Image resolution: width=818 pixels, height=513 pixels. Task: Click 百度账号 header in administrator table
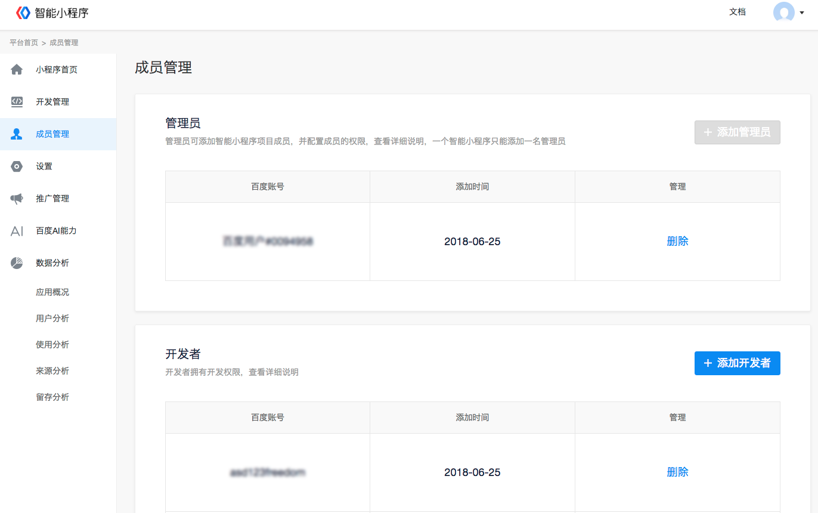[268, 187]
